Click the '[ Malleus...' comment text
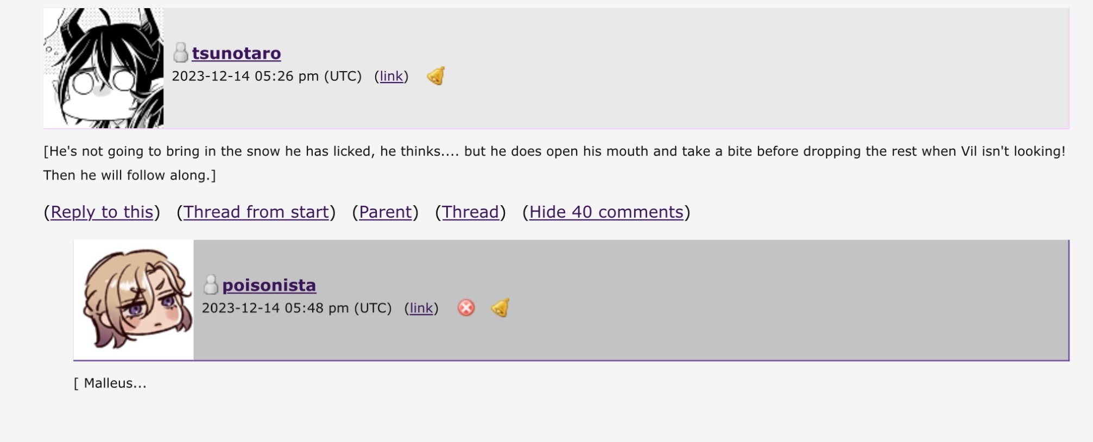This screenshot has width=1093, height=442. tap(110, 383)
